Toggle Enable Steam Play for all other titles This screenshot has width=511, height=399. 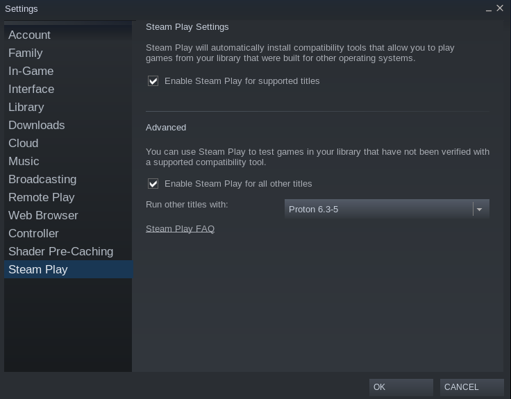[153, 184]
